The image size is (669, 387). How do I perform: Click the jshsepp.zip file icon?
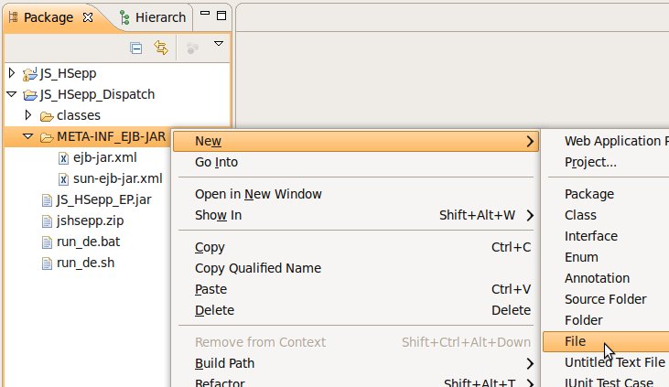tap(47, 220)
